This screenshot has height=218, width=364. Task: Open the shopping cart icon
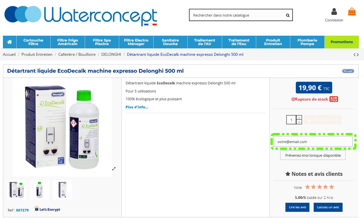352,12
